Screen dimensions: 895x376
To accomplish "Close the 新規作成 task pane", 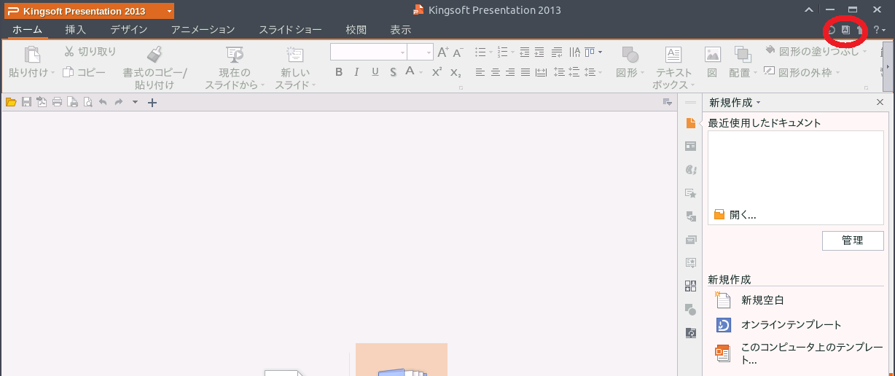I will [x=880, y=103].
